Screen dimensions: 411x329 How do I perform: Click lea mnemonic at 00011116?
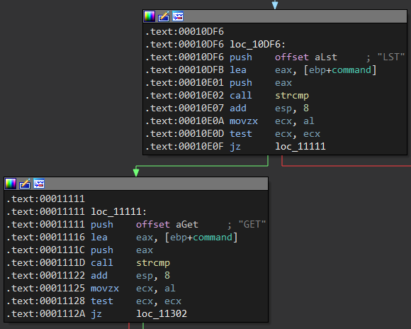[x=98, y=238]
